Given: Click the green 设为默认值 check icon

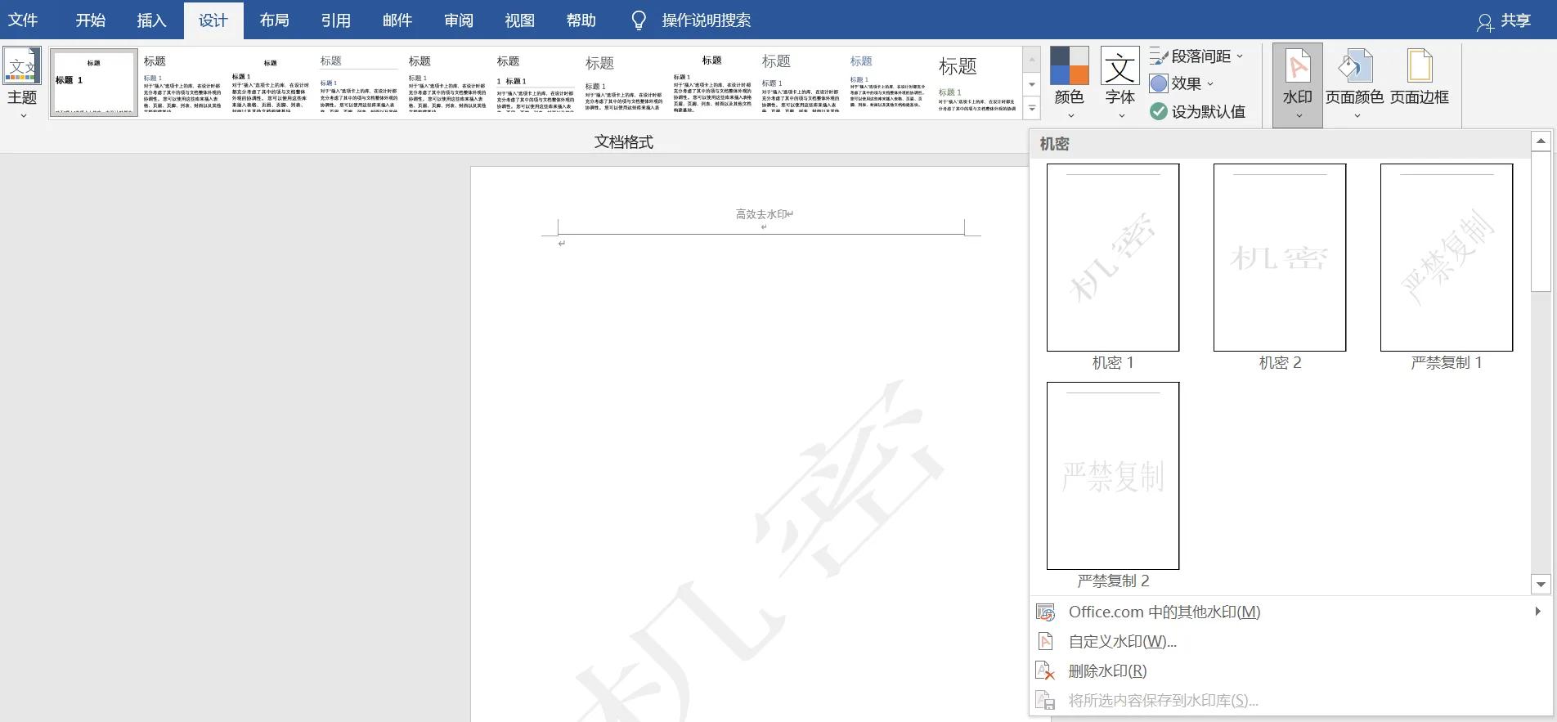Looking at the screenshot, I should 1159,111.
